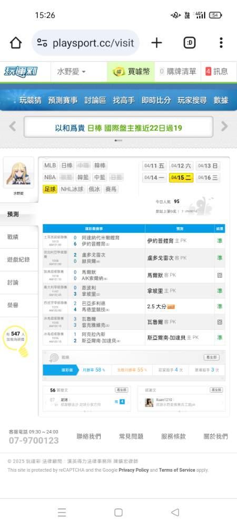Click the banner carousel indicator dots
Image resolution: width=237 pixels, height=527 pixels.
118,140
